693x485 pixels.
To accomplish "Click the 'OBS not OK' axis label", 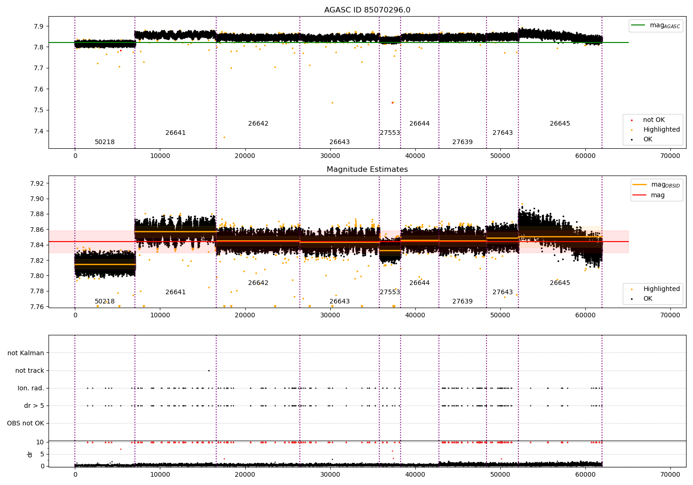I will pos(25,424).
